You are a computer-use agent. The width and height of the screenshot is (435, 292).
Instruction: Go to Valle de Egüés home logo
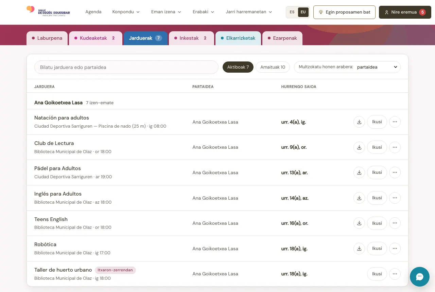[x=48, y=12]
